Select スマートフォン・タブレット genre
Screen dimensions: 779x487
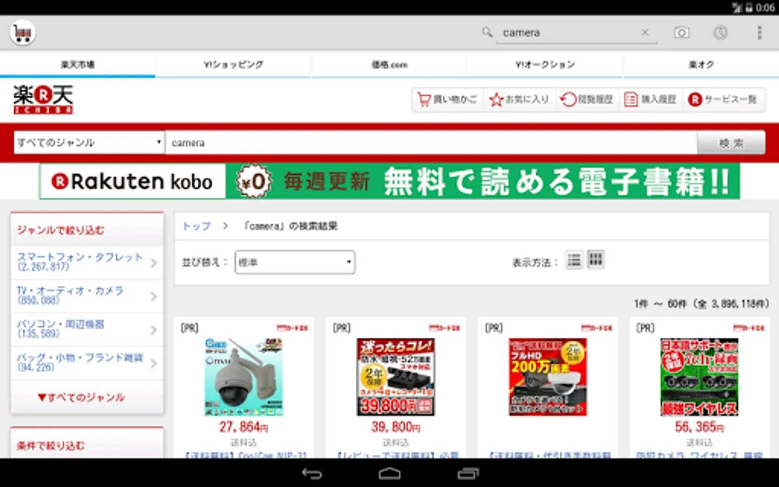[87, 262]
